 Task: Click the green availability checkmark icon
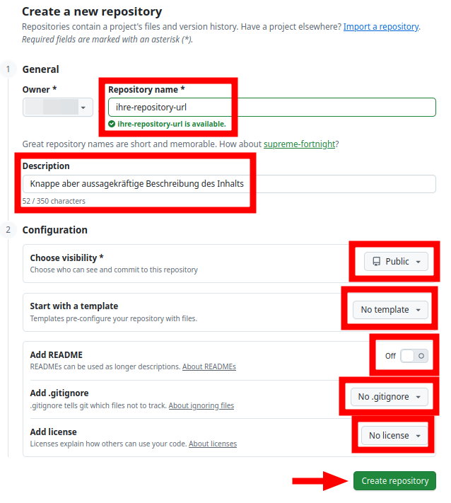click(112, 124)
